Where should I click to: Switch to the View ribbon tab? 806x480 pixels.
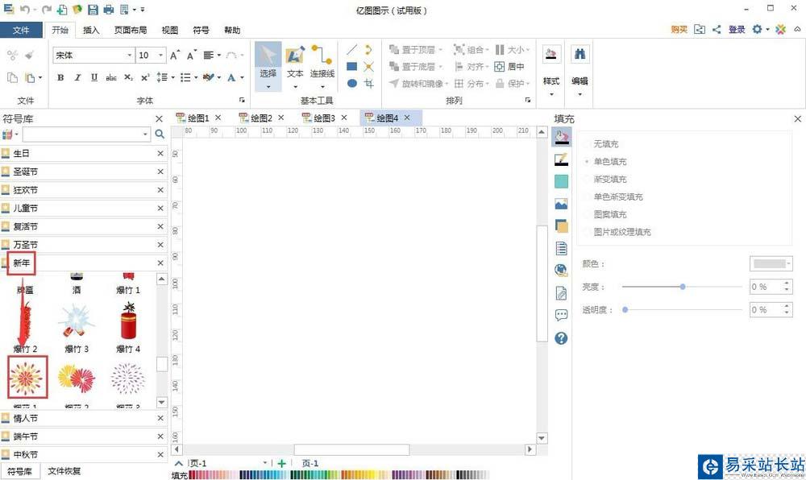[x=169, y=31]
